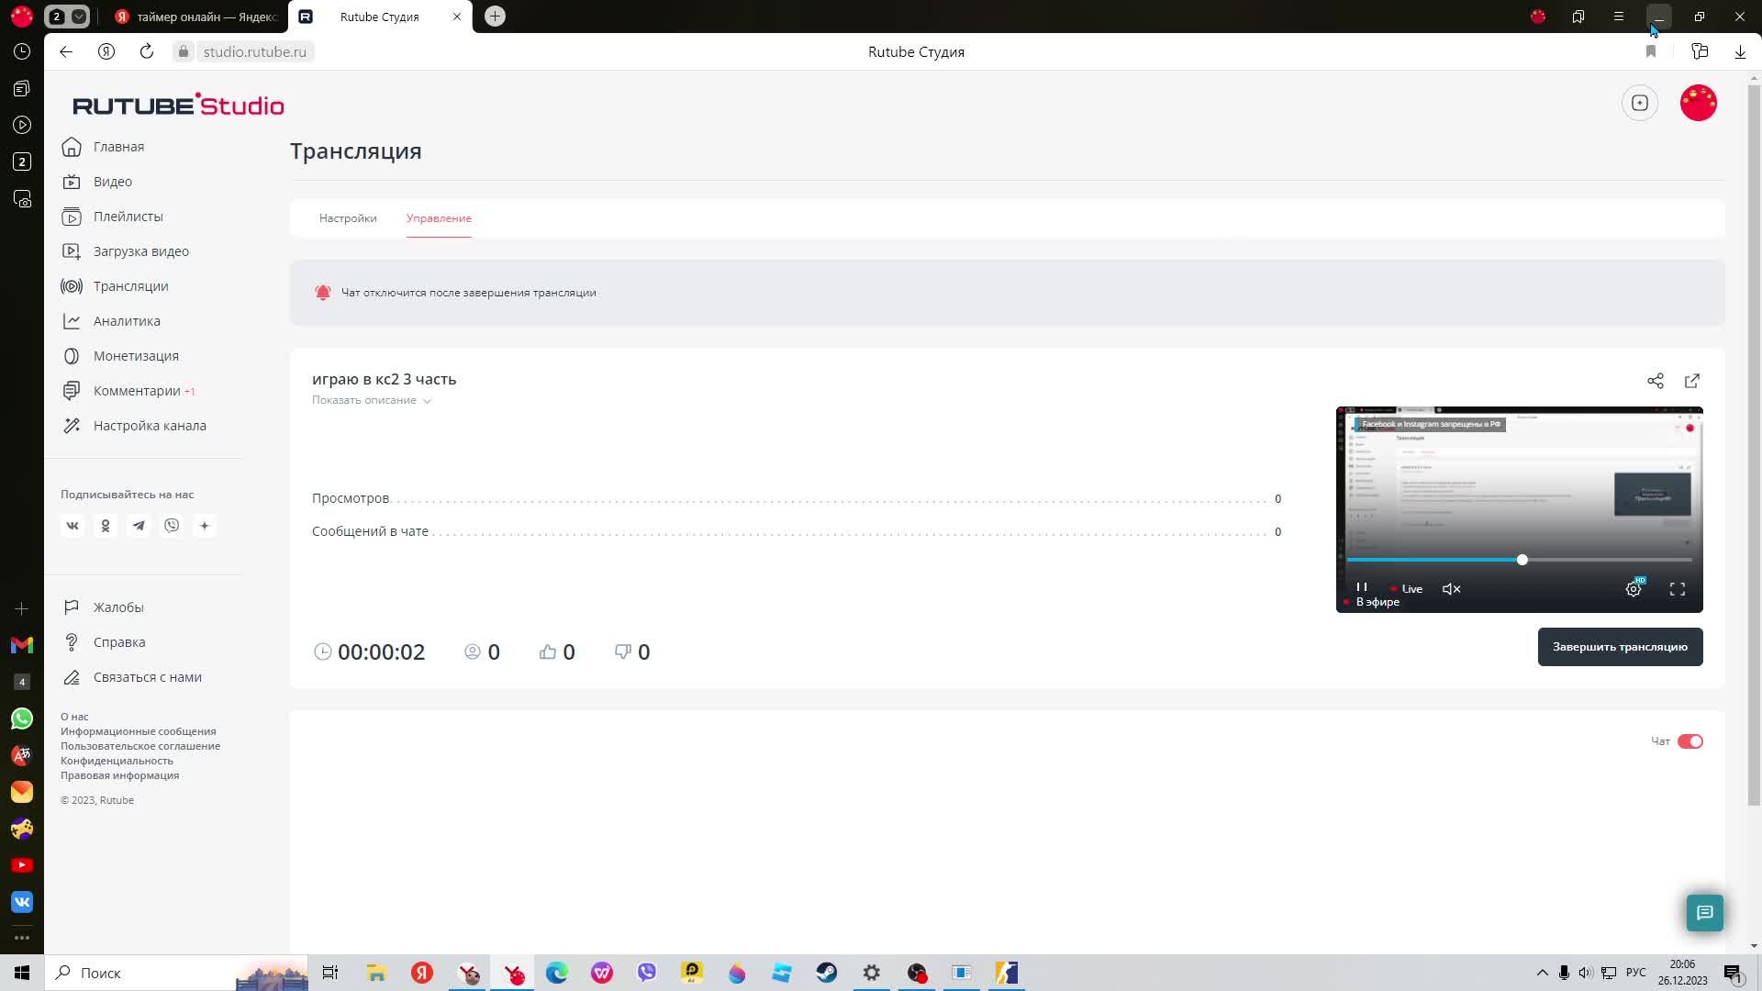Click the share icon for the broadcast

click(1655, 381)
